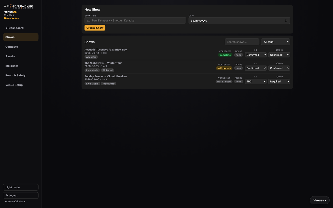
Task: Click riders none badge for Sunday Sessions
Action: (238, 81)
